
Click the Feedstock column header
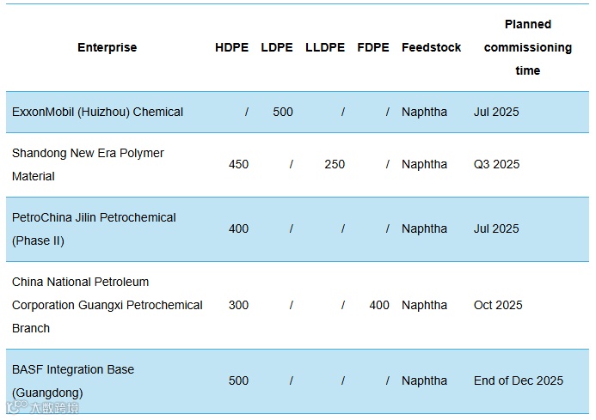click(431, 47)
